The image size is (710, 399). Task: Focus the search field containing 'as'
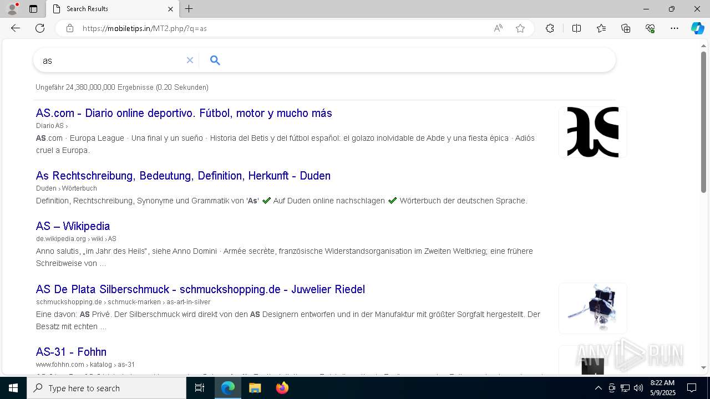pyautogui.click(x=111, y=60)
